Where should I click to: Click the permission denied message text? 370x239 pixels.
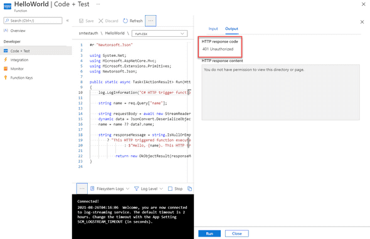pyautogui.click(x=254, y=69)
